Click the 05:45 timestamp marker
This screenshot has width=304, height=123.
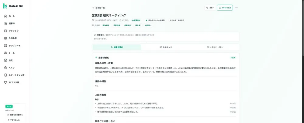pos(233,108)
